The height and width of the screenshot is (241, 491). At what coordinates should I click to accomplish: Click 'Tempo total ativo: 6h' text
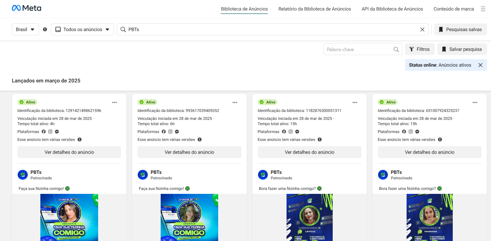click(156, 124)
